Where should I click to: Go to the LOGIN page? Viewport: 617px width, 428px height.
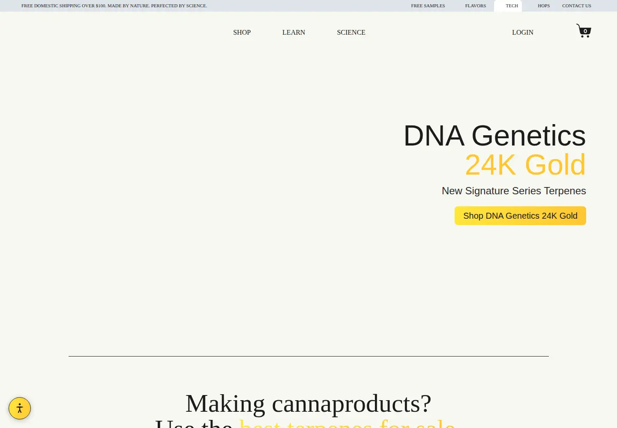[523, 33]
